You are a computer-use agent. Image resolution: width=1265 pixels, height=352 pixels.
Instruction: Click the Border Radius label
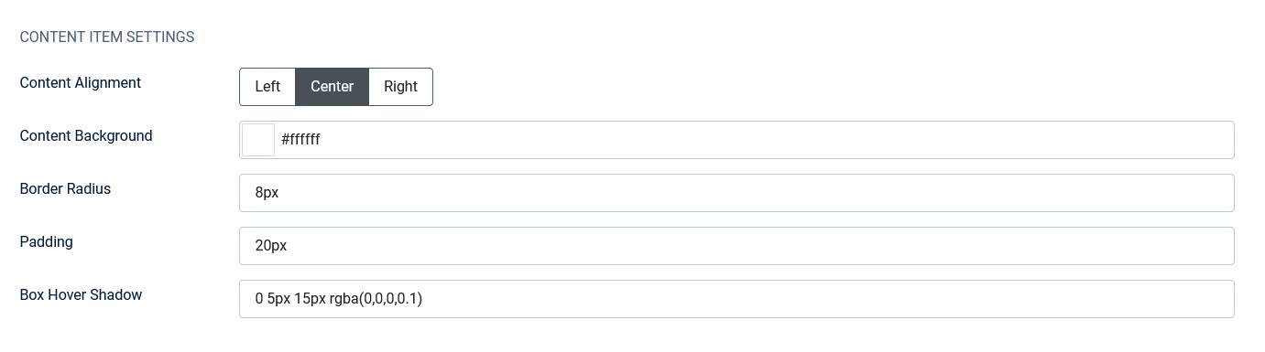[x=65, y=188]
